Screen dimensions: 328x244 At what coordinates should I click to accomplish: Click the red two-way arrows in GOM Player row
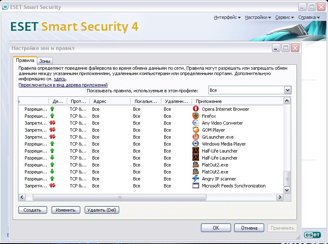coord(52,130)
